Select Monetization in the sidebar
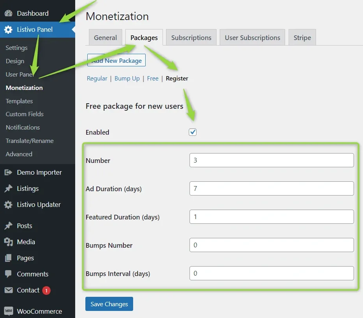The height and width of the screenshot is (318, 363). (x=24, y=88)
